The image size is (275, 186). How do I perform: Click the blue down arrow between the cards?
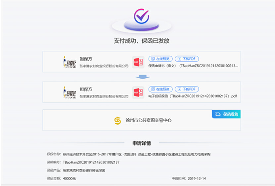(142, 77)
